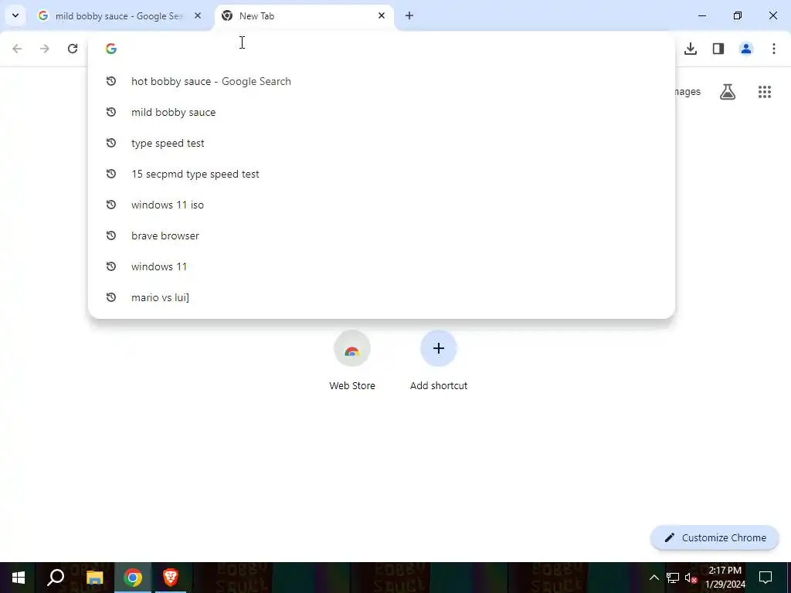Switch to the mild bobby sauce tab
Viewport: 791px width, 593px height.
pos(120,16)
